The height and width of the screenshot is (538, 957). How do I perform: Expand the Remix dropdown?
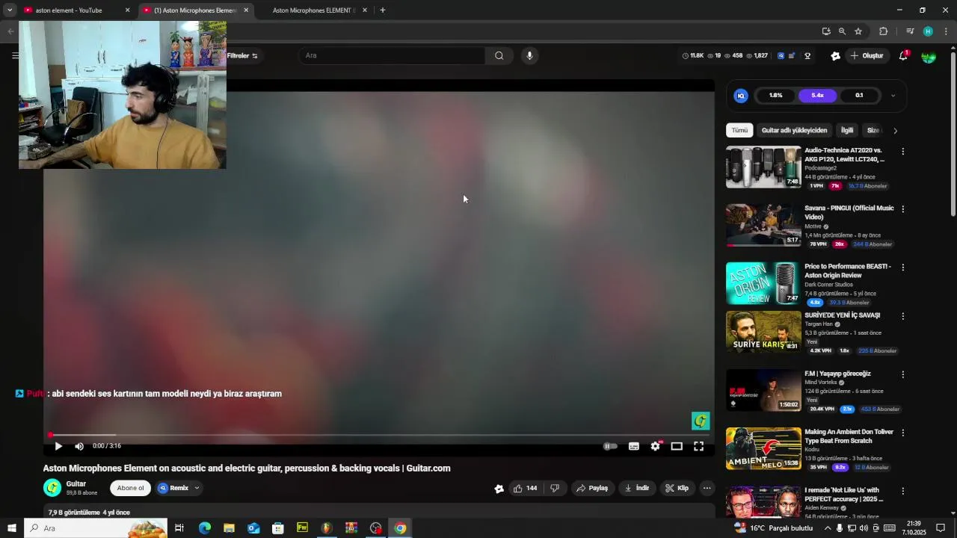[x=197, y=488]
